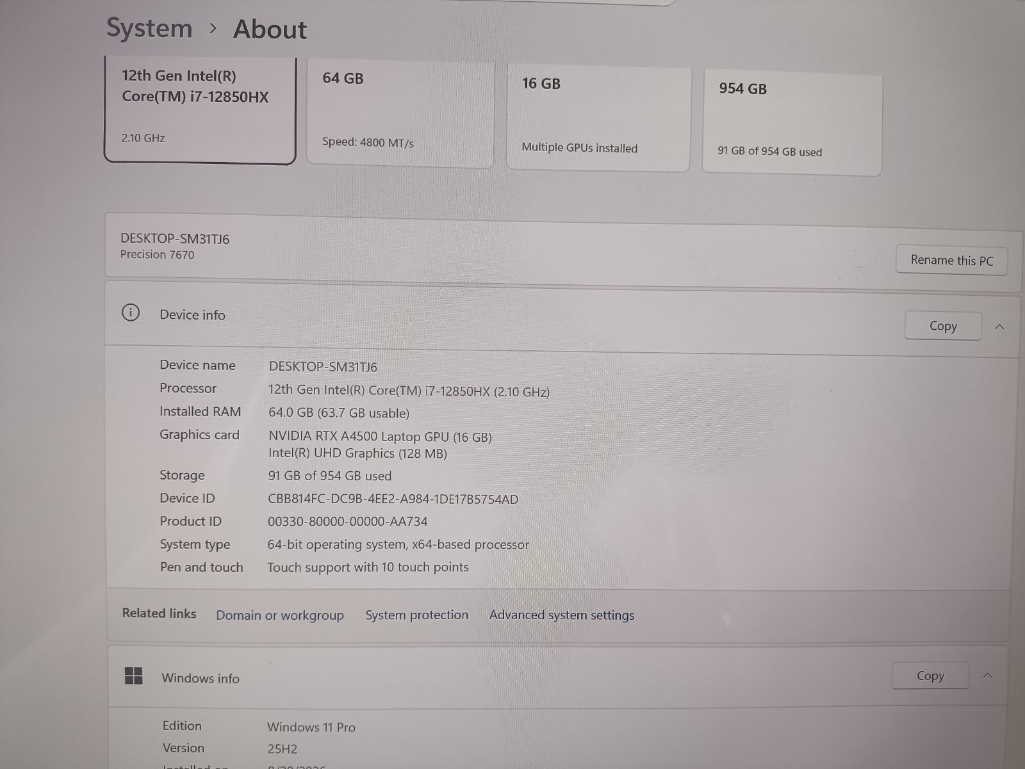
Task: Click the Pen and touch label
Action: coord(201,567)
